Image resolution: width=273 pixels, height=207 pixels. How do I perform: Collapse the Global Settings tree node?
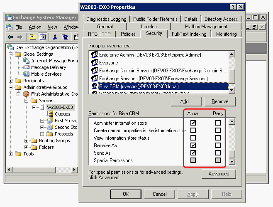11,54
